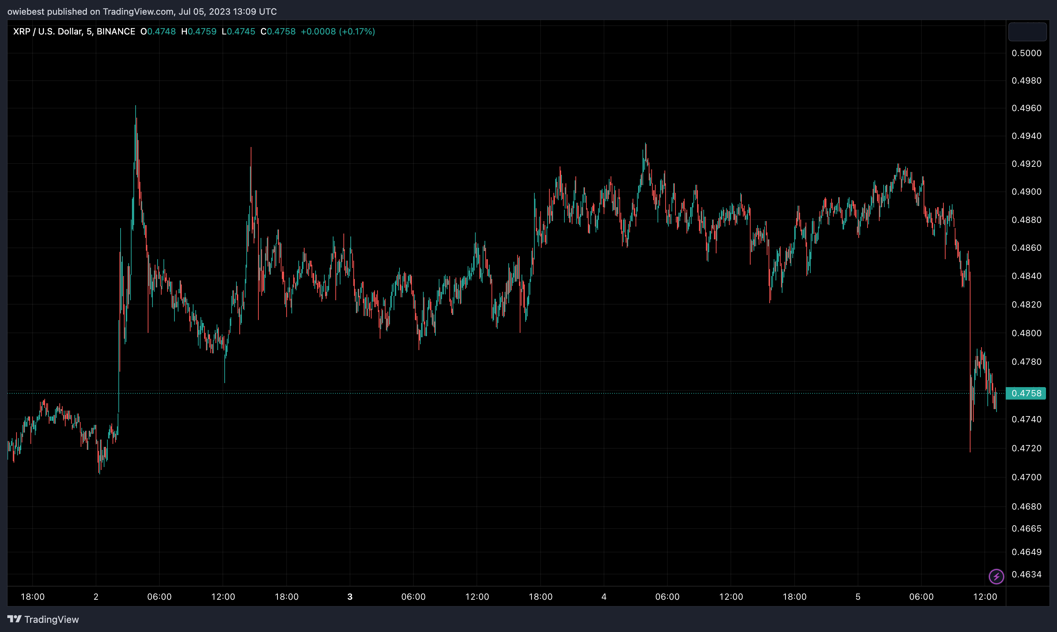
Task: Click the BINANCE exchange label
Action: [x=116, y=31]
